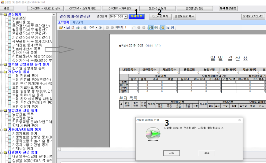This screenshot has width=266, height=163.
Task: Select 과세진료 통계/목록 tree item
Action: 27,45
